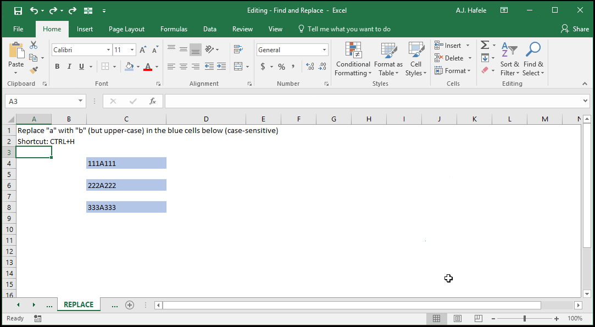The height and width of the screenshot is (327, 595).
Task: Select cell containing 222A222
Action: coord(126,185)
